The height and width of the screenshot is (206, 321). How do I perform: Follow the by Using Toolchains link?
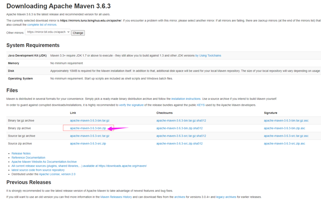pos(208,56)
